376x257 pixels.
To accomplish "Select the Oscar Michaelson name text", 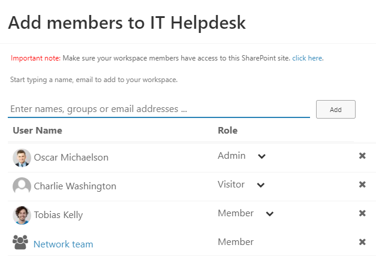I will pyautogui.click(x=71, y=158).
